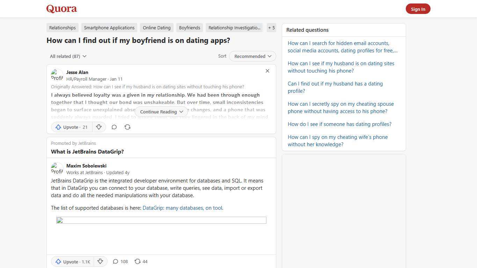Expand Continue Reading on Jesse Alan's answer

pyautogui.click(x=161, y=112)
